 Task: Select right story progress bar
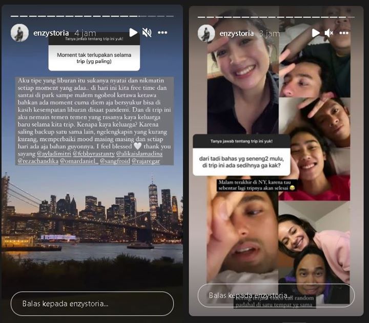(x=276, y=17)
